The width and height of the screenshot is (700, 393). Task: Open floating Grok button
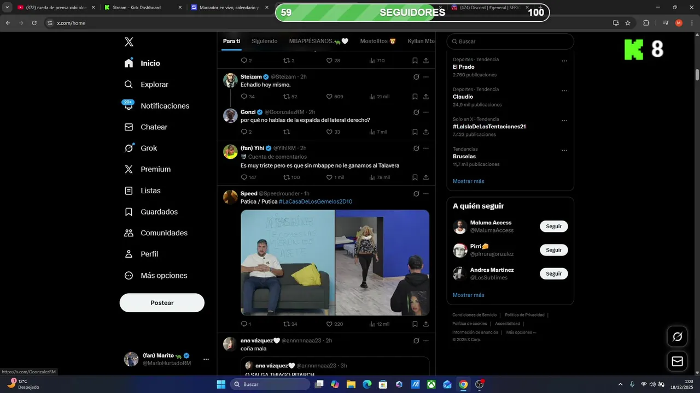pos(677,337)
